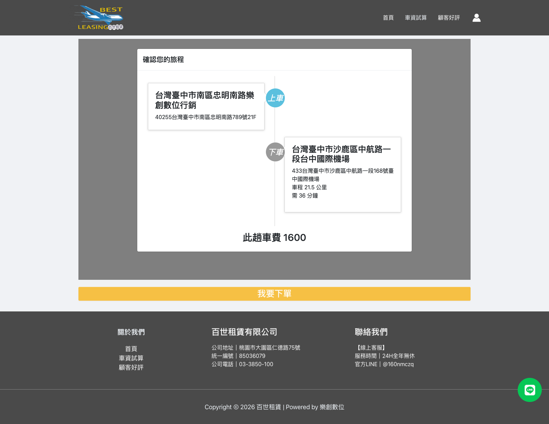Click the company phone 03-3850-100
The width and height of the screenshot is (549, 424).
pyautogui.click(x=256, y=364)
